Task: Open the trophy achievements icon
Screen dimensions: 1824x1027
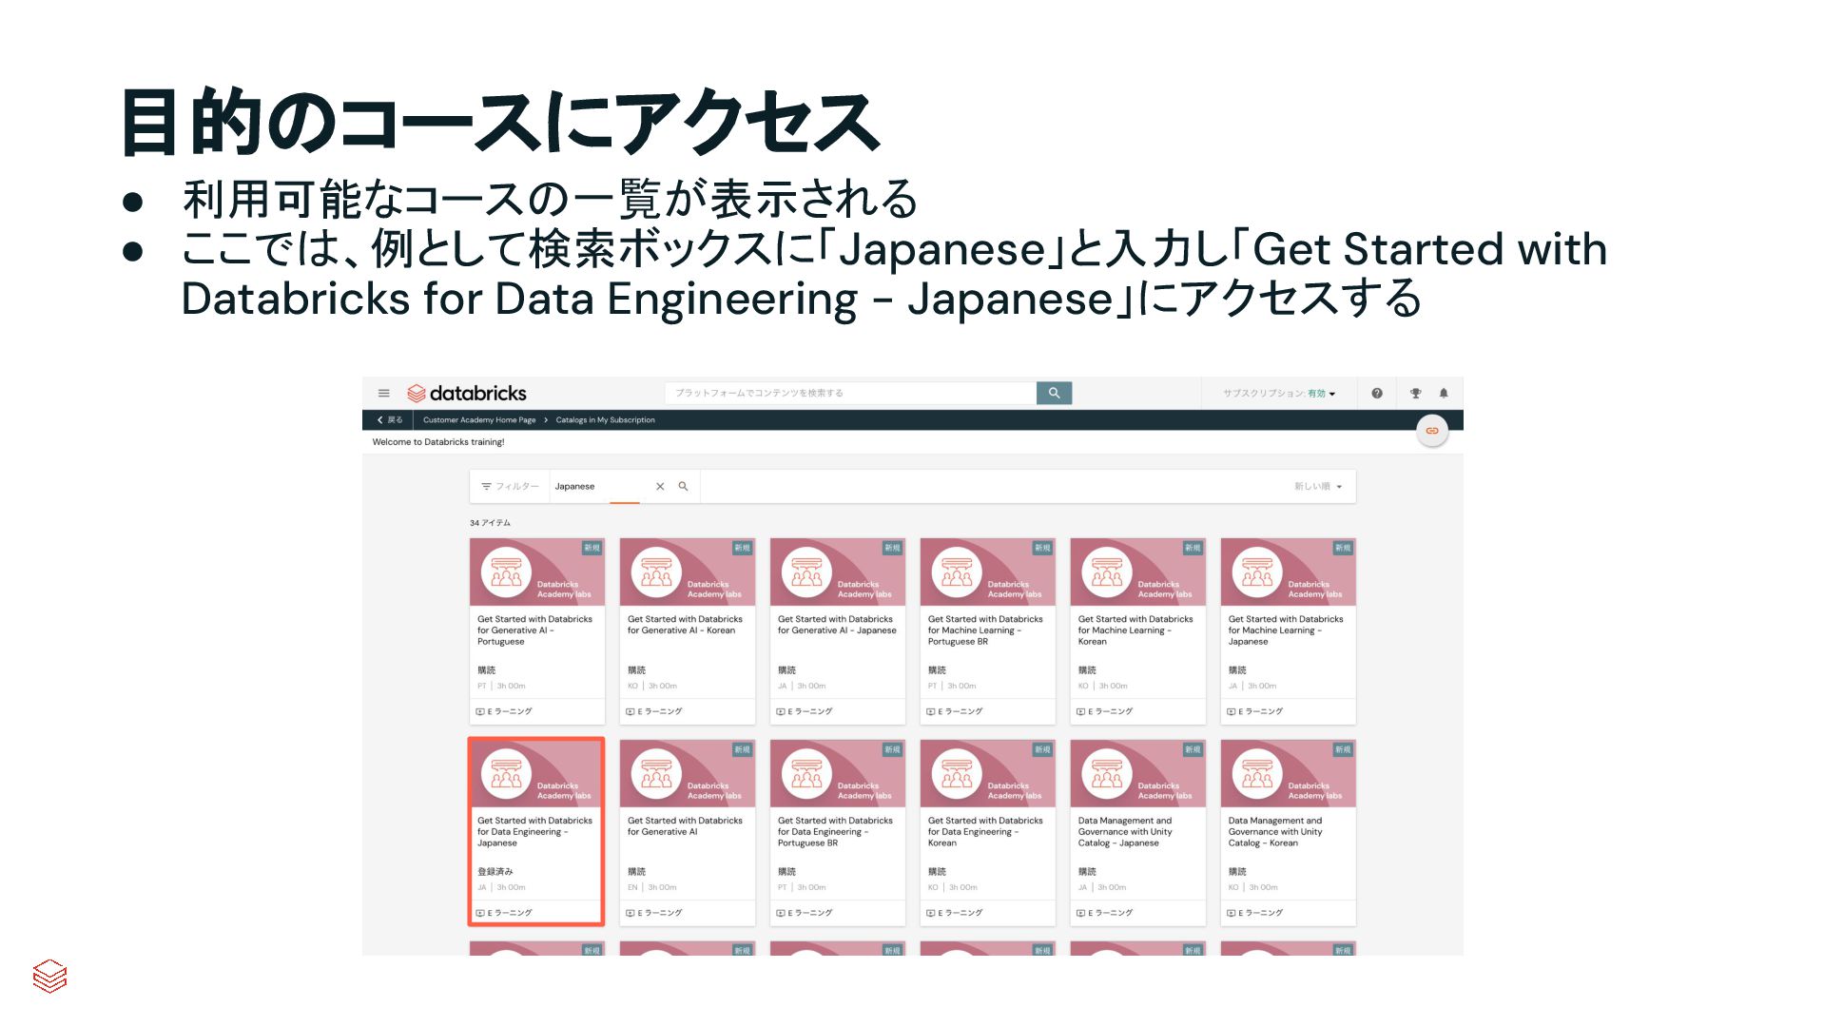Action: (x=1415, y=393)
